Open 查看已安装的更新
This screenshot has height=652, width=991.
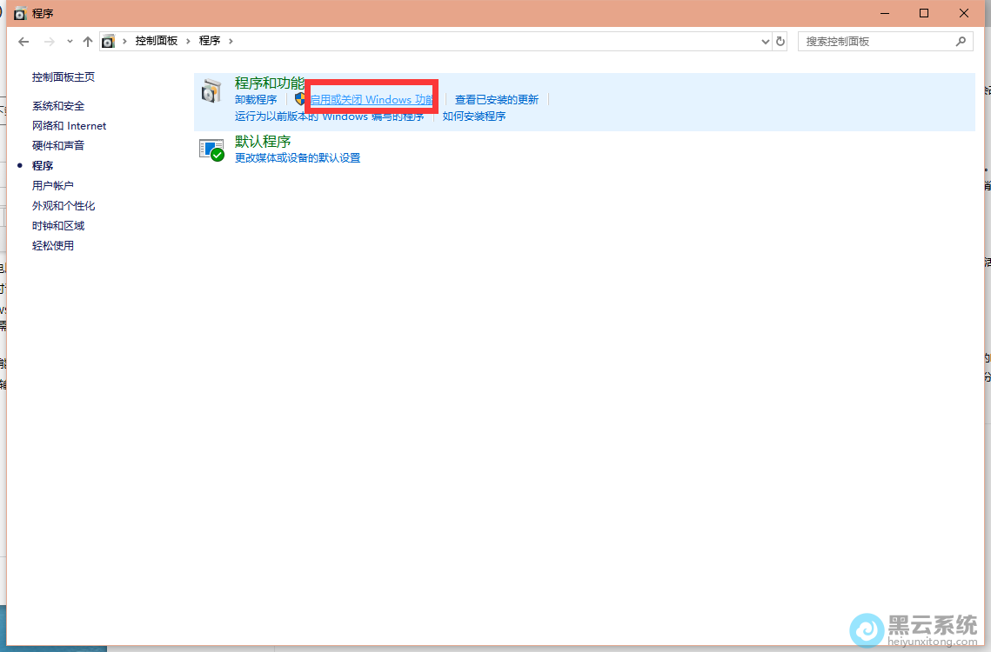point(496,99)
